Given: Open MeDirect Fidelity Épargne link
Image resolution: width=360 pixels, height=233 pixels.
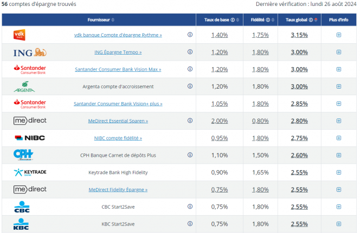Looking at the screenshot, I should (118, 189).
